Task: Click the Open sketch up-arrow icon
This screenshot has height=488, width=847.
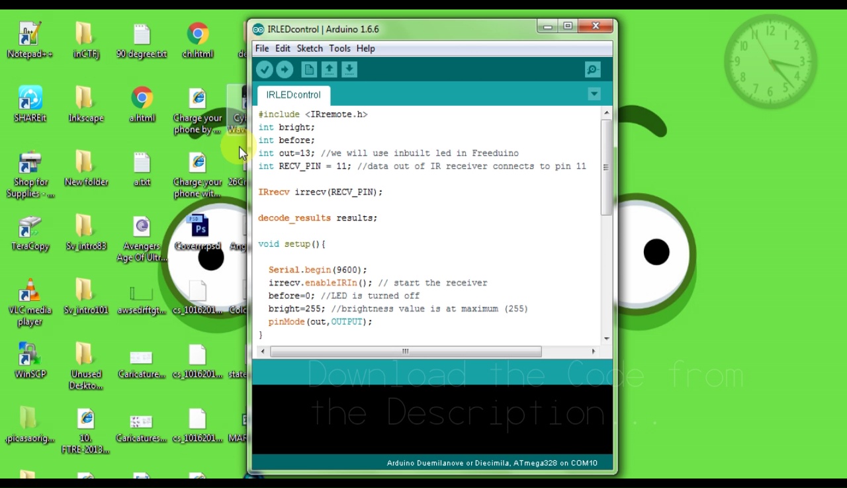Action: click(329, 69)
